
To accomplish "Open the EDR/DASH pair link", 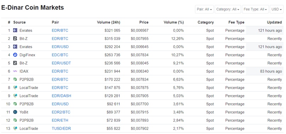I will 61,96.
